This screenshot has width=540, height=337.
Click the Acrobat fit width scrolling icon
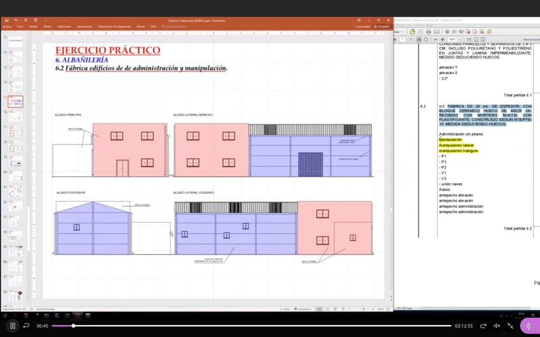click(469, 39)
